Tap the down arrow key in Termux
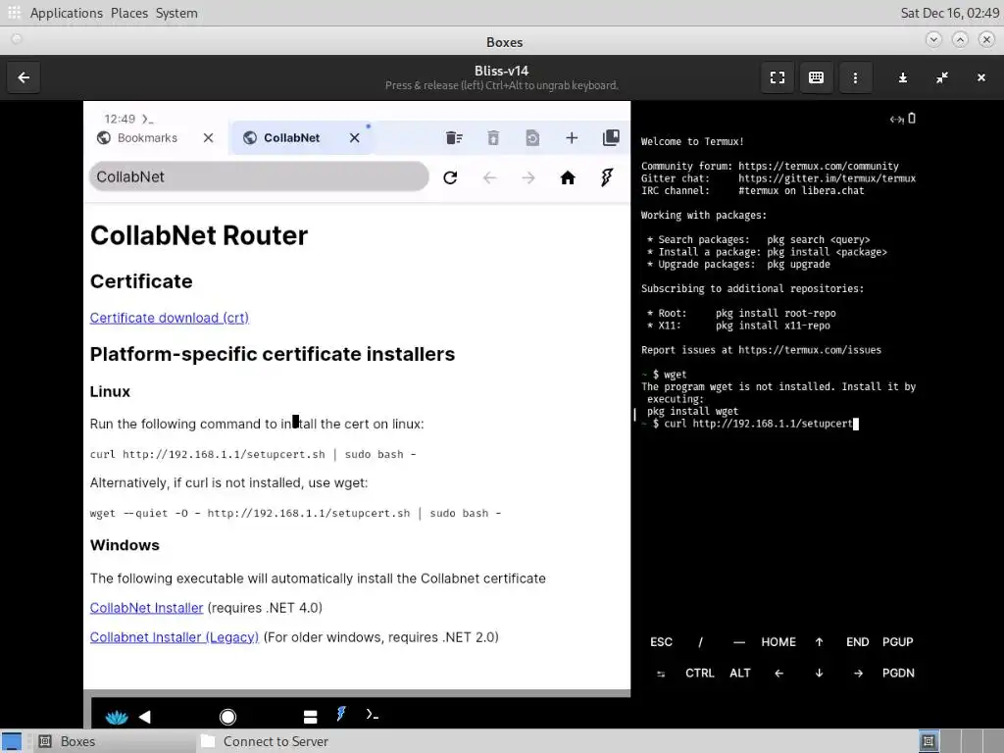The image size is (1004, 753). click(819, 674)
